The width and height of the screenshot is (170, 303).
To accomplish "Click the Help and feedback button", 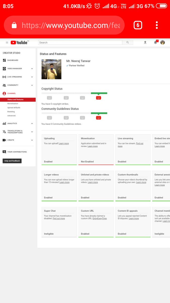I will coord(12,161).
